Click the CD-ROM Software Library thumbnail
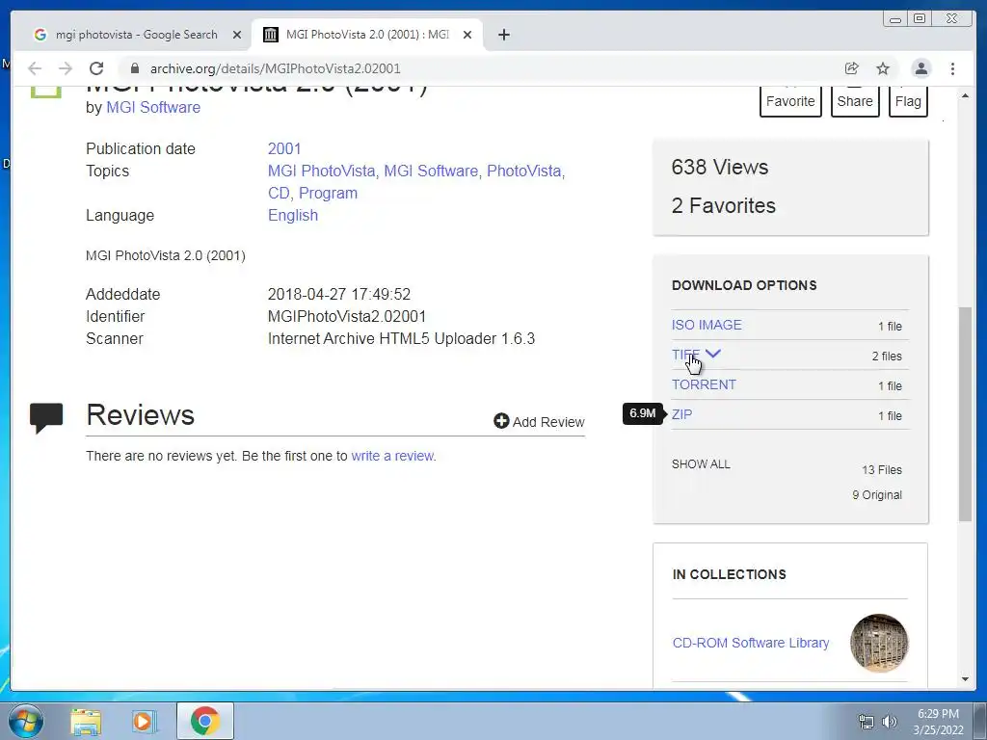987x740 pixels. 879,643
